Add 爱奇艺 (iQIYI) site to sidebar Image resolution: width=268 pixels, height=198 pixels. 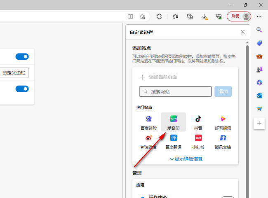(x=173, y=122)
